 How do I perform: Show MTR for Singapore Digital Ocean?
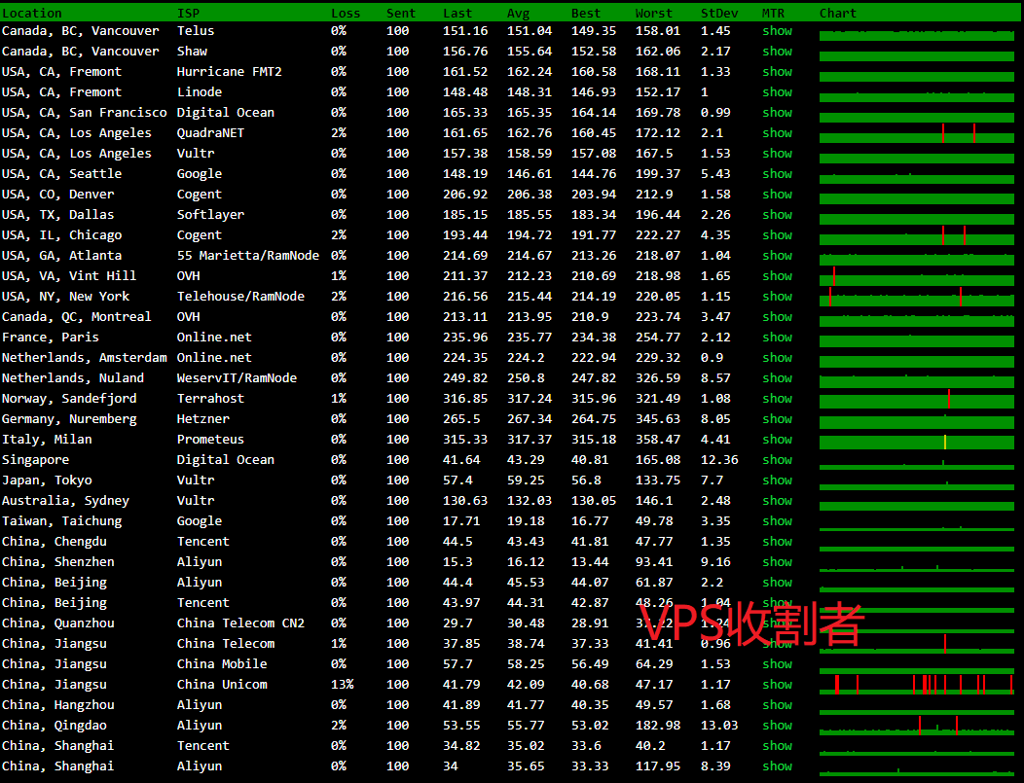coord(777,460)
